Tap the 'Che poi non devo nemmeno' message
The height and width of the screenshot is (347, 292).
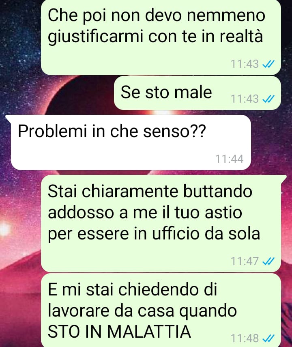pyautogui.click(x=161, y=37)
